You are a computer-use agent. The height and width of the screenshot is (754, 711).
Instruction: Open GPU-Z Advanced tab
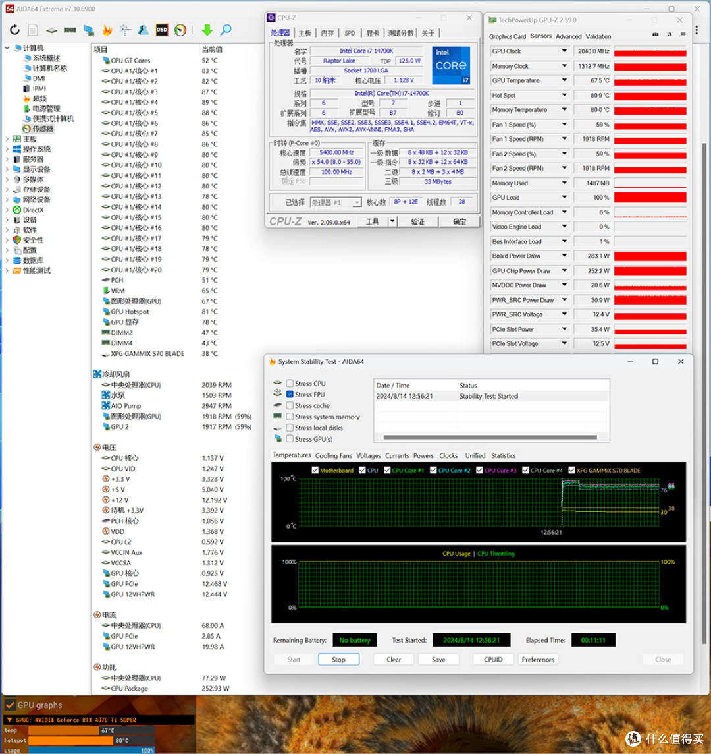[568, 36]
